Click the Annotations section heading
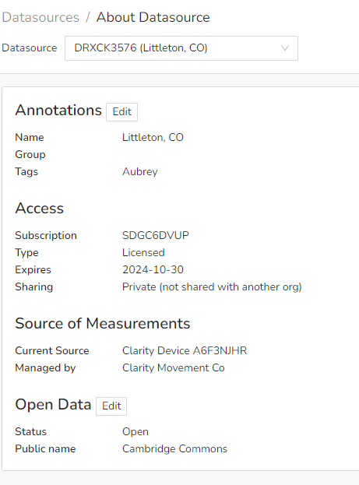Viewport: 359px width, 485px height. [x=58, y=110]
